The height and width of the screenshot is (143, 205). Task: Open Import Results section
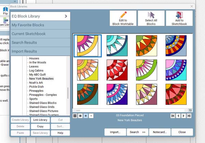40,51
